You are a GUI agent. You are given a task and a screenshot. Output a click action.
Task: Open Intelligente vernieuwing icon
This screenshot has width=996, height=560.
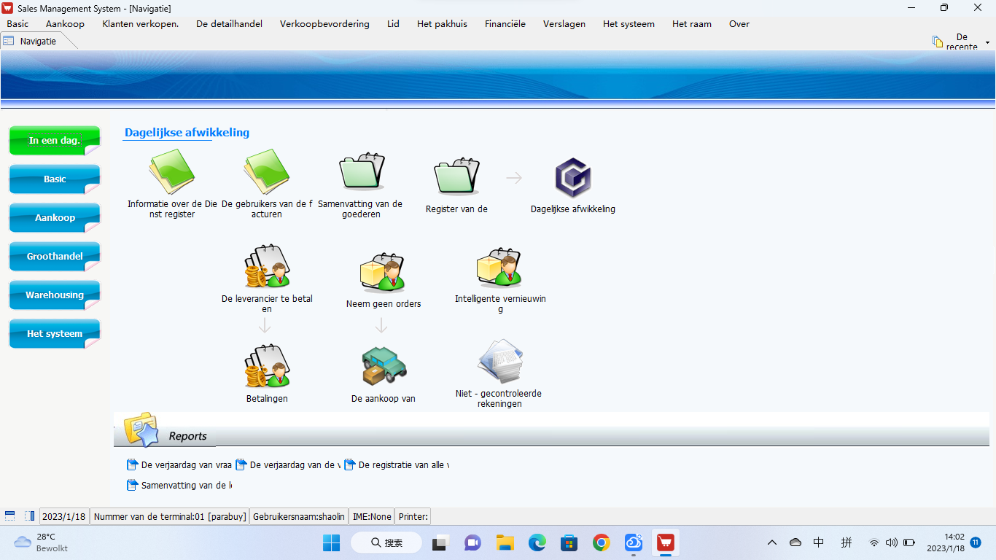pyautogui.click(x=499, y=268)
